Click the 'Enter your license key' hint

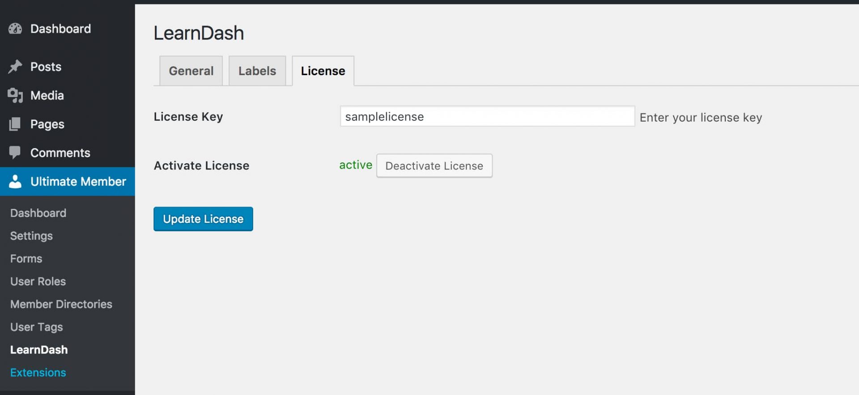(701, 118)
